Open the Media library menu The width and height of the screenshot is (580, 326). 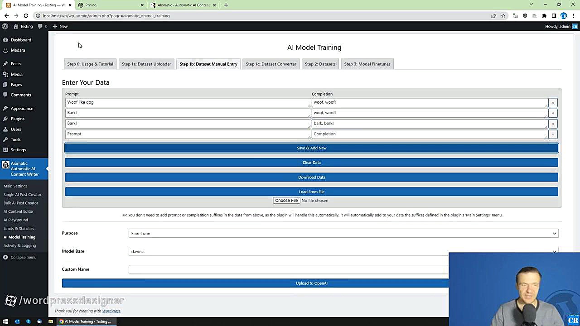tap(17, 74)
